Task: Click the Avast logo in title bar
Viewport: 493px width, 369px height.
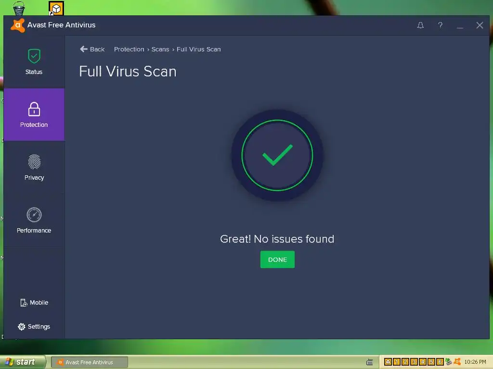Action: click(x=18, y=25)
